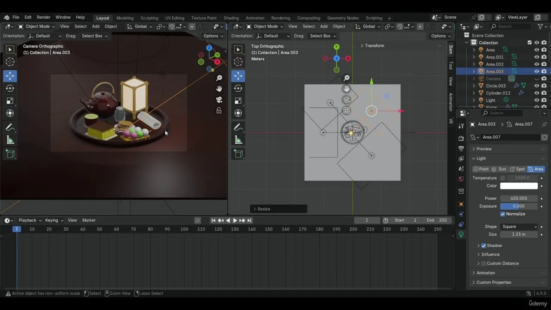This screenshot has width=551, height=310.
Task: Click the Blender logo in the top bar
Action: click(6, 18)
